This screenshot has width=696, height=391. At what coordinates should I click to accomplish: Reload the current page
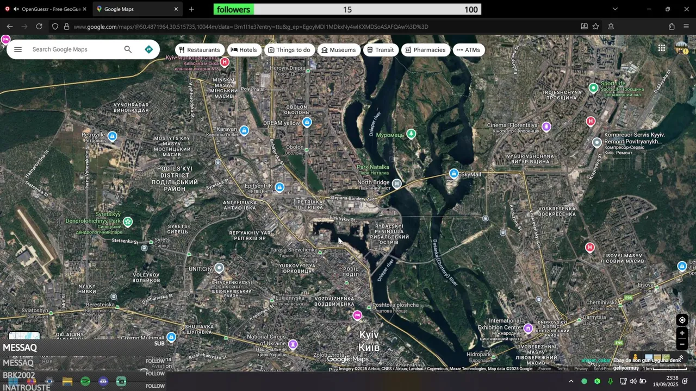pyautogui.click(x=39, y=27)
